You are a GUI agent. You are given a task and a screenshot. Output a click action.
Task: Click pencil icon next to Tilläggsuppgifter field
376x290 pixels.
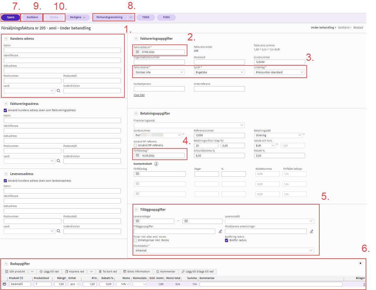click(220, 231)
